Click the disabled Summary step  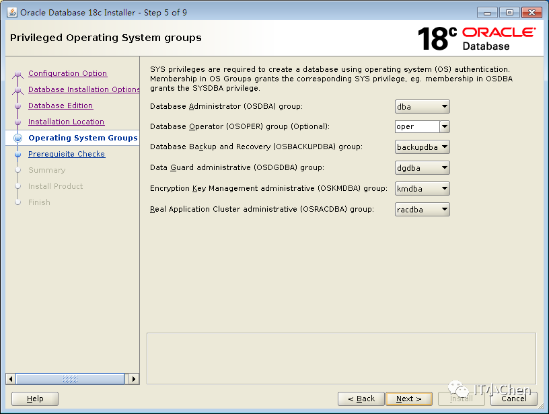47,170
